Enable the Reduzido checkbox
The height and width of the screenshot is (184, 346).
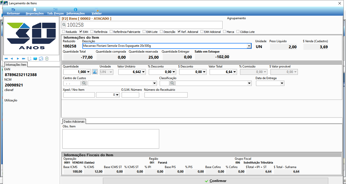coord(64,32)
